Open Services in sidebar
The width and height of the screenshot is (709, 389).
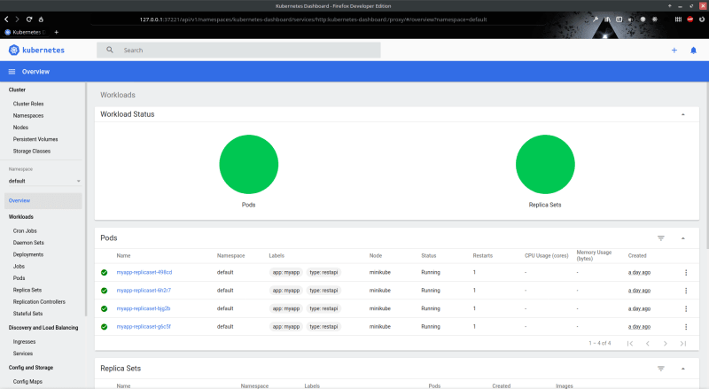tap(23, 354)
